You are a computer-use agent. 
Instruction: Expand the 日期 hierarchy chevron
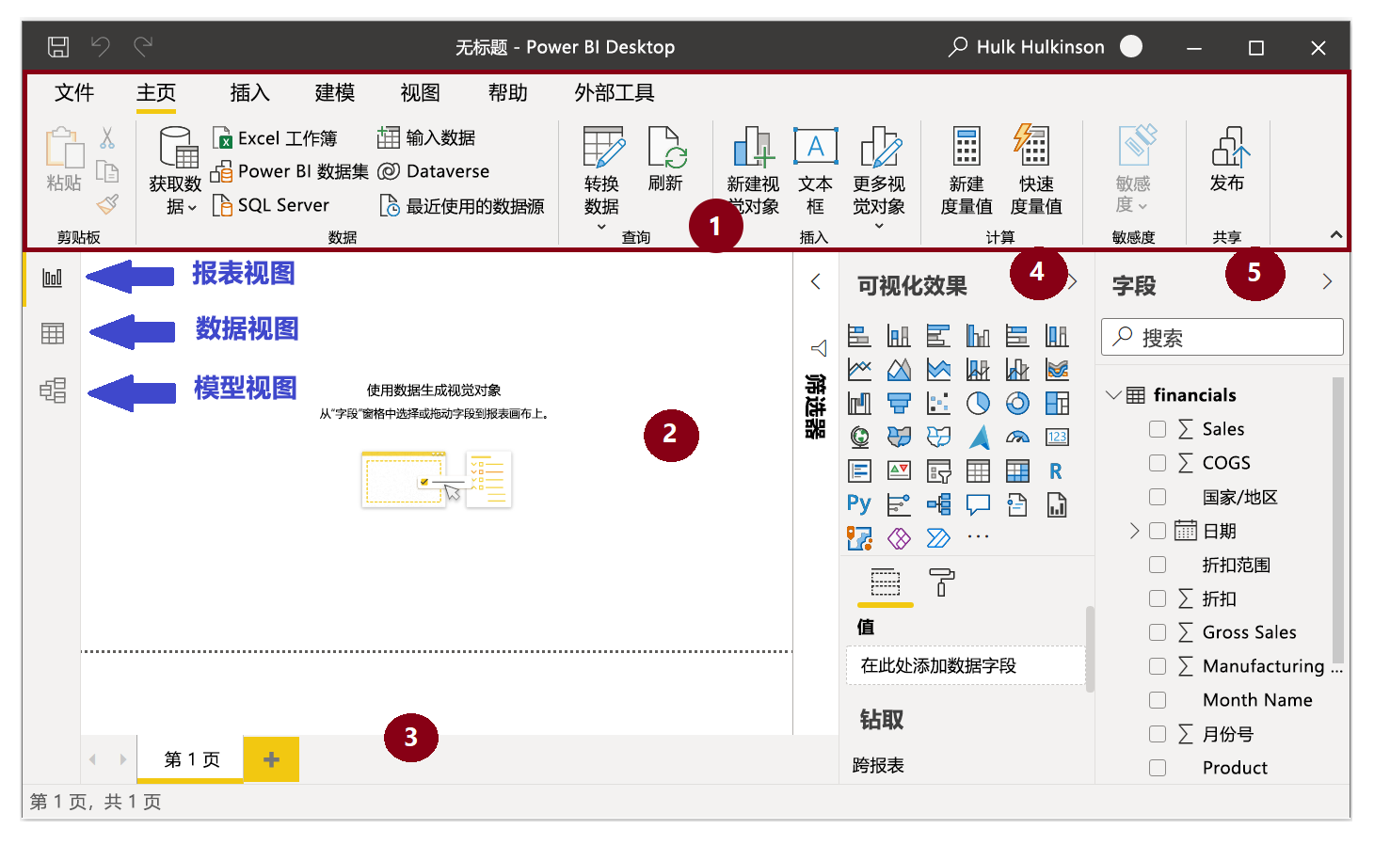pyautogui.click(x=1134, y=531)
